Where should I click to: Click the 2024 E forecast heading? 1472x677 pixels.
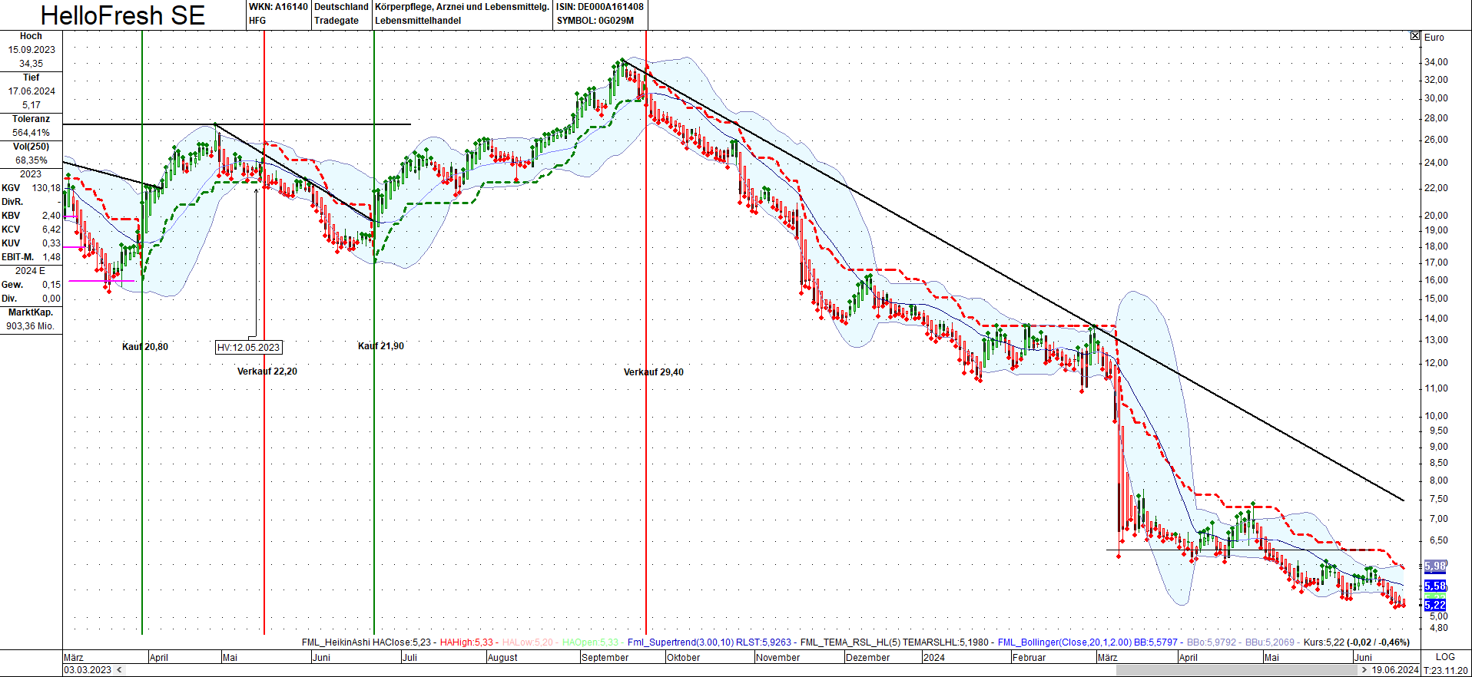(x=30, y=271)
